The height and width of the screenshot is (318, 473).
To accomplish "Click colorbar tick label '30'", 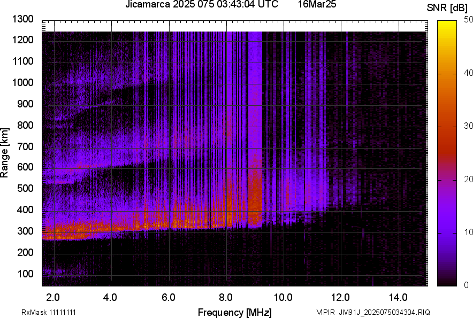I will pyautogui.click(x=469, y=126).
